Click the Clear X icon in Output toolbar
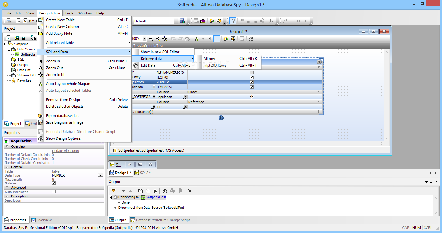Viewport: 442px width, 233px height. pos(190,191)
